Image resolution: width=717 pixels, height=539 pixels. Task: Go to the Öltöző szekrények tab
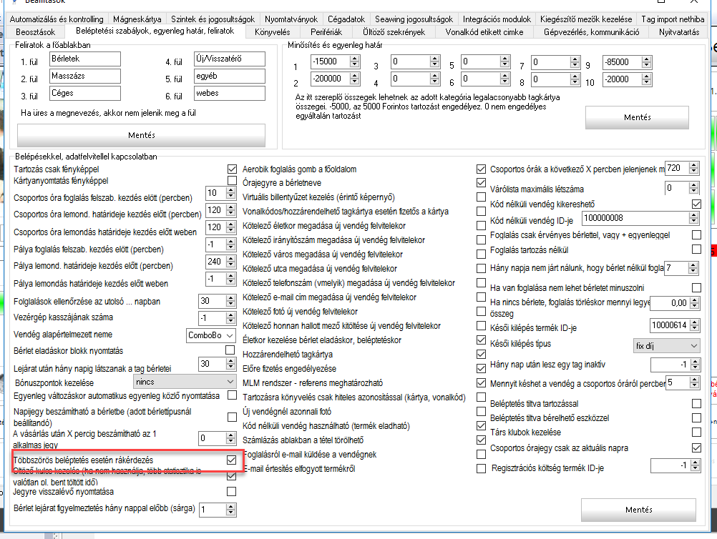tap(394, 32)
